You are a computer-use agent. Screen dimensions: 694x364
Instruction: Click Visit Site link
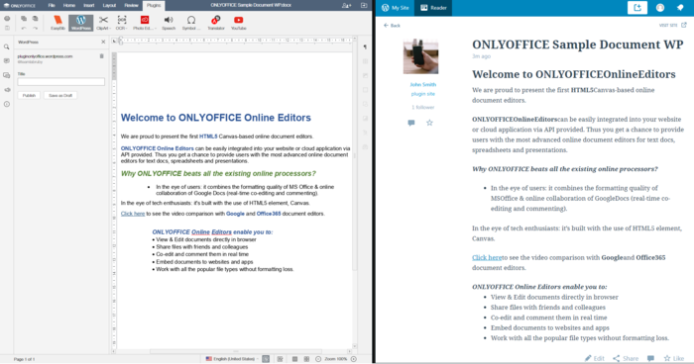[x=673, y=25]
